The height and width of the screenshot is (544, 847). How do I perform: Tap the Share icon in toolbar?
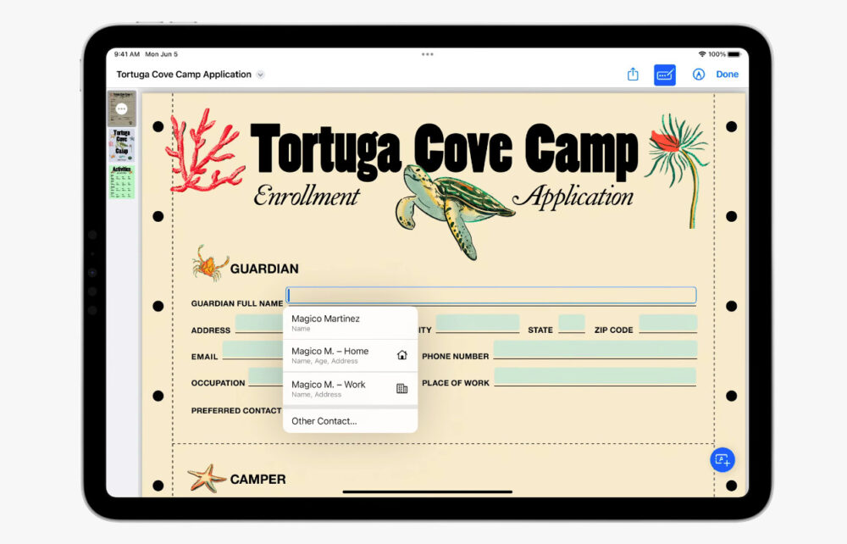[633, 75]
